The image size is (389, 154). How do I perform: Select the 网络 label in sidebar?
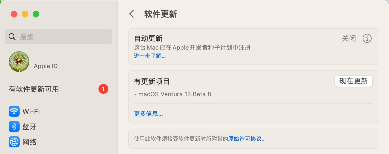pos(29,142)
